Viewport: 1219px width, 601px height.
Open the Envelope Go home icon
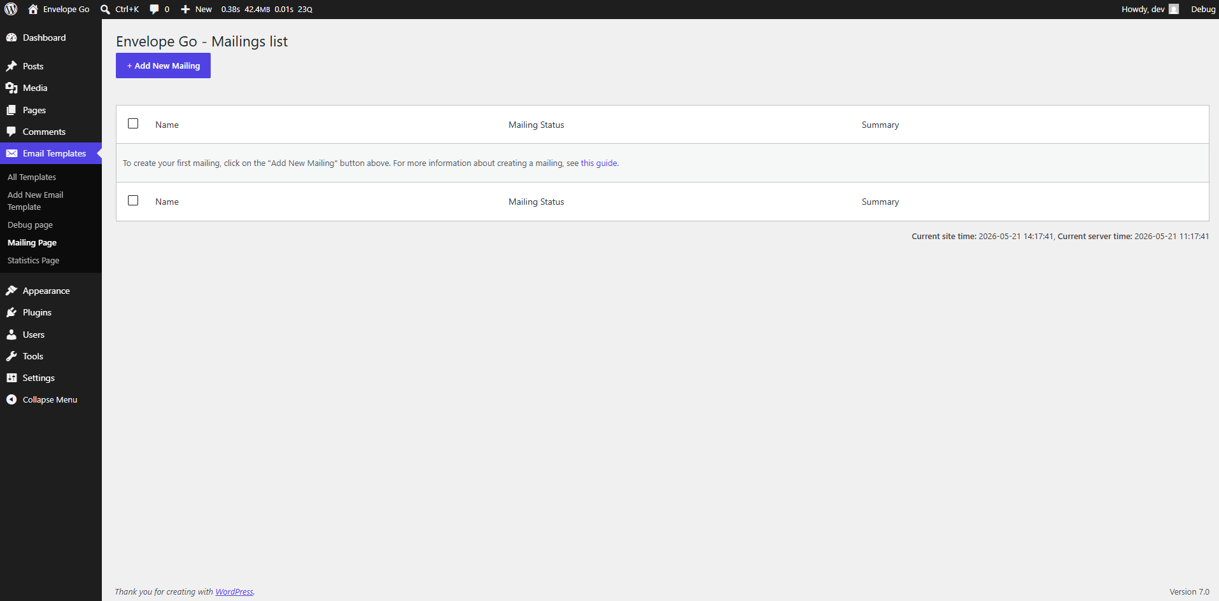(x=33, y=9)
